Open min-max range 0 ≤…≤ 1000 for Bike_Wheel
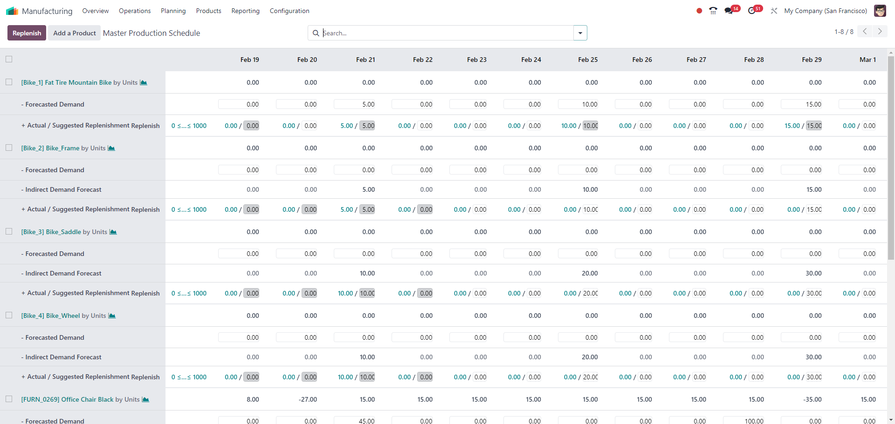Image resolution: width=895 pixels, height=424 pixels. coord(189,377)
